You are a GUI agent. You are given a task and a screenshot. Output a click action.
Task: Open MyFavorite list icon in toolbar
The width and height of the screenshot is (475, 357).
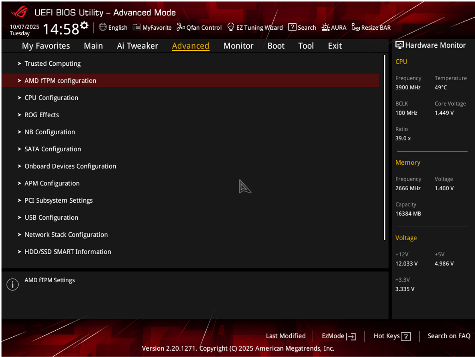pyautogui.click(x=137, y=27)
